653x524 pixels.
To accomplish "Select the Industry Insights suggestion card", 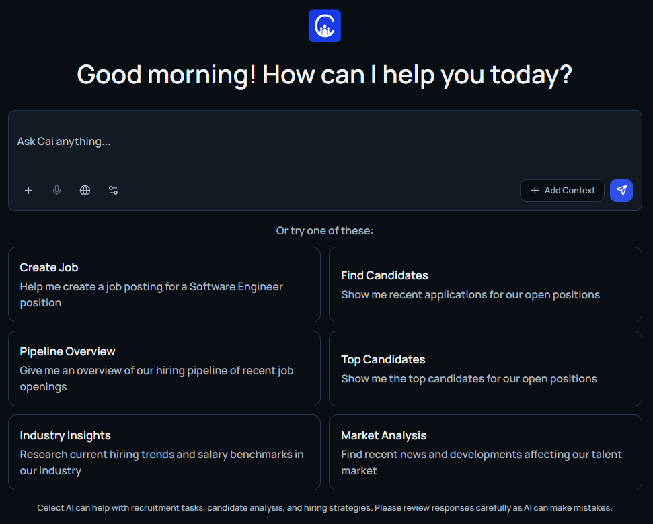I will click(164, 452).
